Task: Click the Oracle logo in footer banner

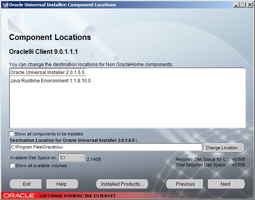Action: [19, 196]
